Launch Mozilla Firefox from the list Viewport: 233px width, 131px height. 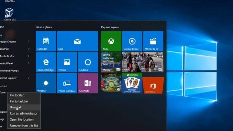point(7,56)
